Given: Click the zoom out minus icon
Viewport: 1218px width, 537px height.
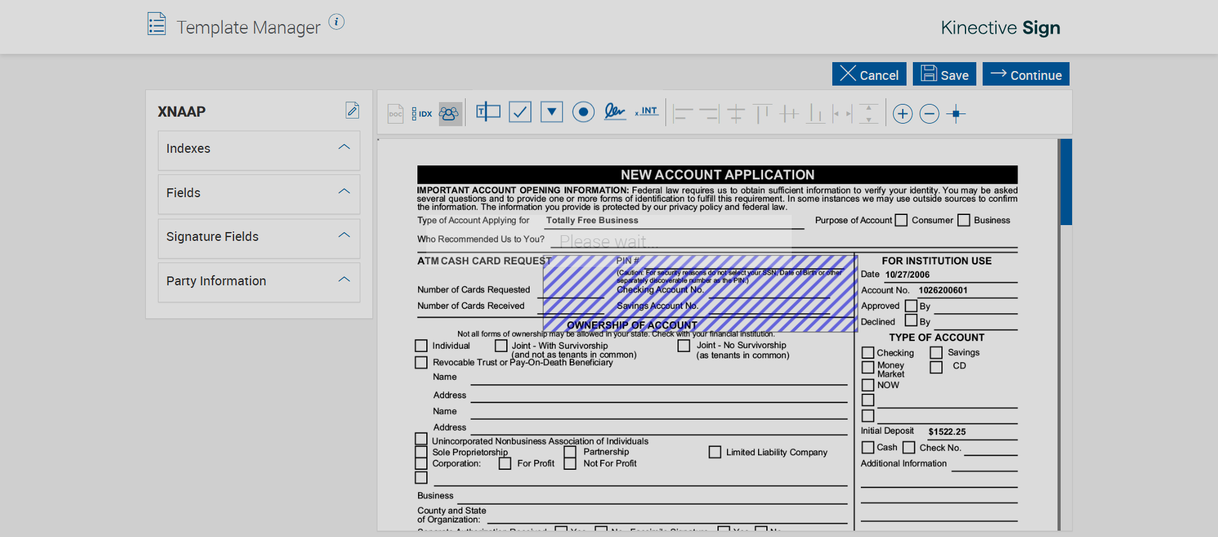Looking at the screenshot, I should point(929,114).
